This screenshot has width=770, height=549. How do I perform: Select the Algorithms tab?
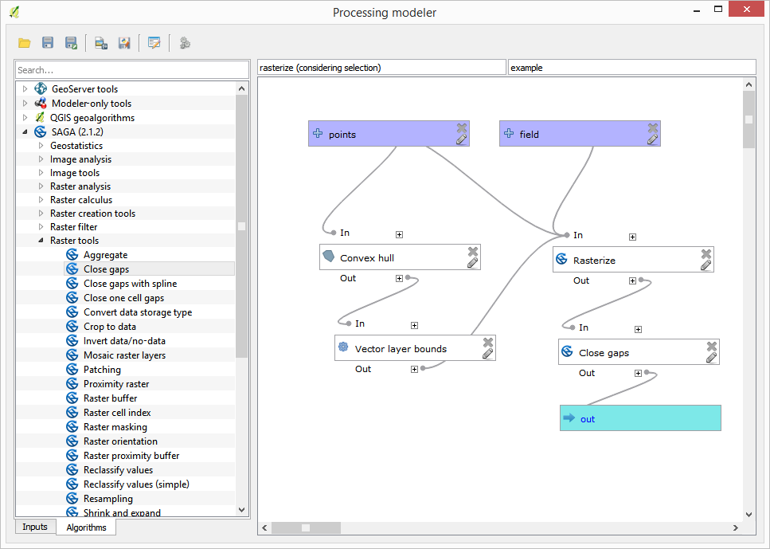pyautogui.click(x=86, y=527)
